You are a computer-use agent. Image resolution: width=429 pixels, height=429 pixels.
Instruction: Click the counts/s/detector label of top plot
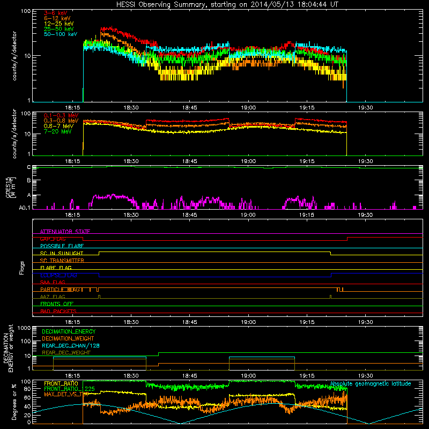click(14, 56)
